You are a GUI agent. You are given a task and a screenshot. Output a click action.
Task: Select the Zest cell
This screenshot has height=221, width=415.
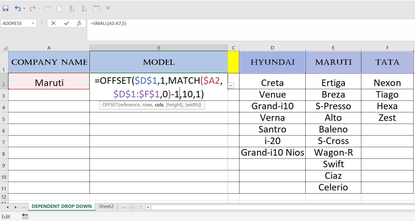point(387,118)
